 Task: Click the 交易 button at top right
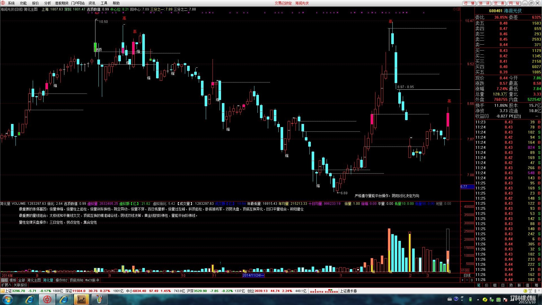499,3
